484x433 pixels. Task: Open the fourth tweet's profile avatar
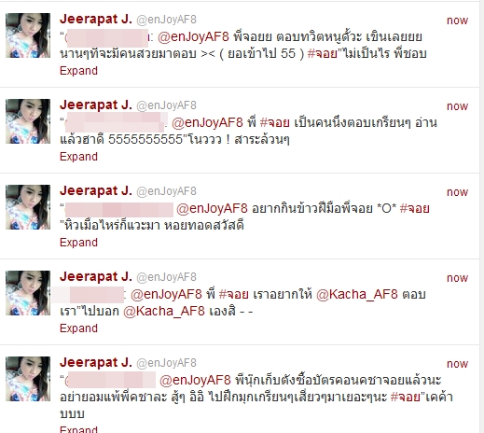tap(28, 293)
